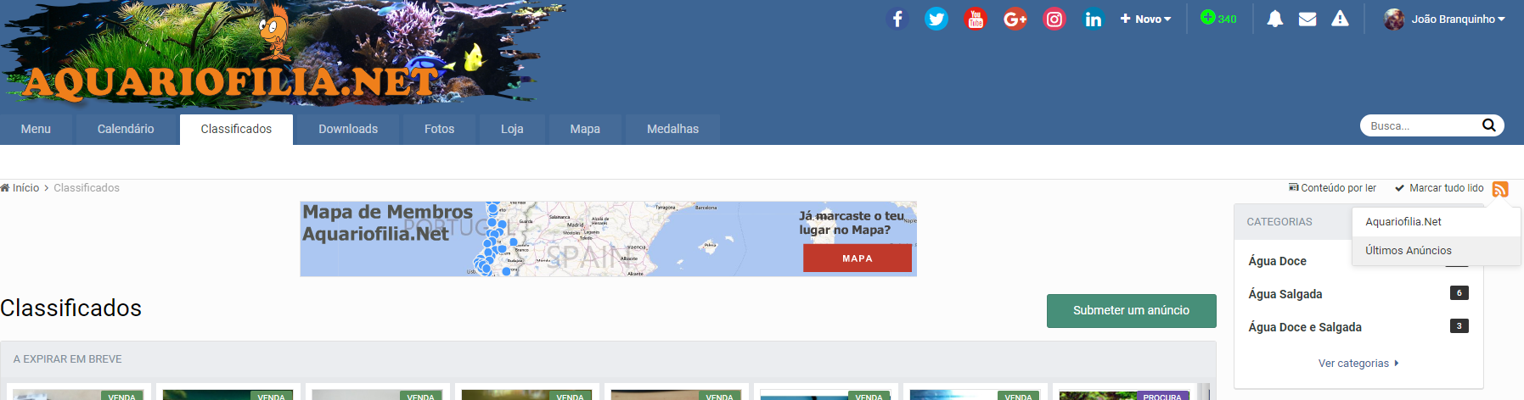Open the Twitter social icon
The width and height of the screenshot is (1524, 400).
point(936,19)
